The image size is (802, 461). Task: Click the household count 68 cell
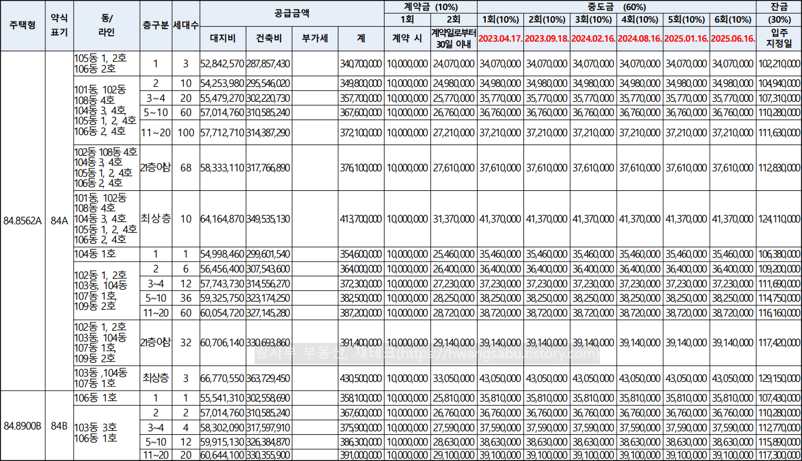tap(186, 168)
